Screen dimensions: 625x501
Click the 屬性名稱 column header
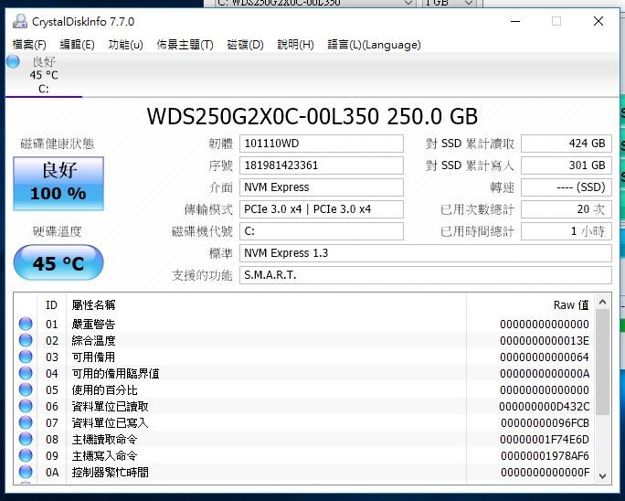click(x=266, y=305)
